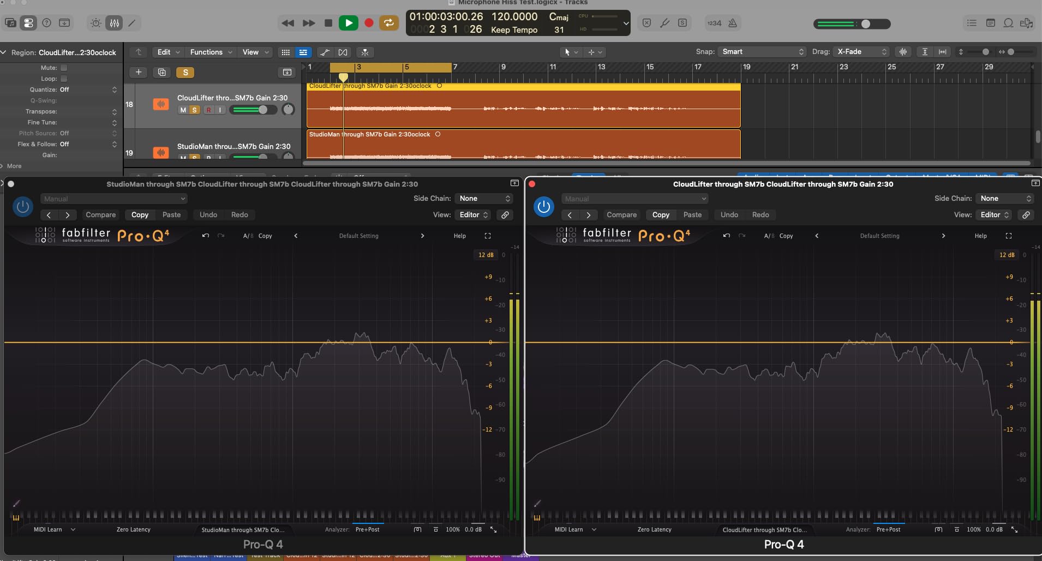This screenshot has height=561, width=1042.
Task: Toggle the Mixer icon in the control bar
Action: 115,23
